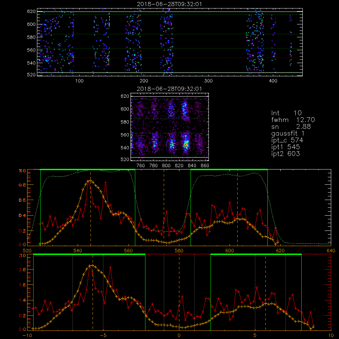Click x-axis label 400 under the top image
The image size is (339, 339).
273,81
